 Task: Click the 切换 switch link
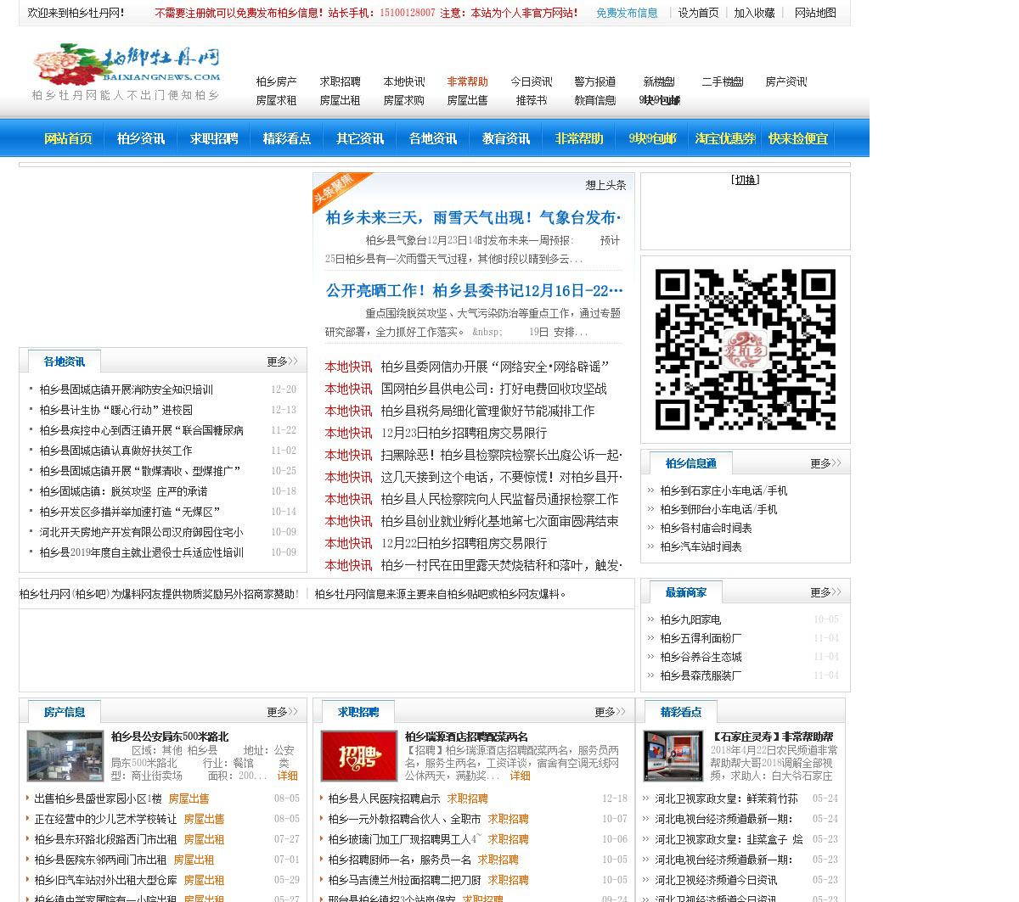[x=746, y=180]
